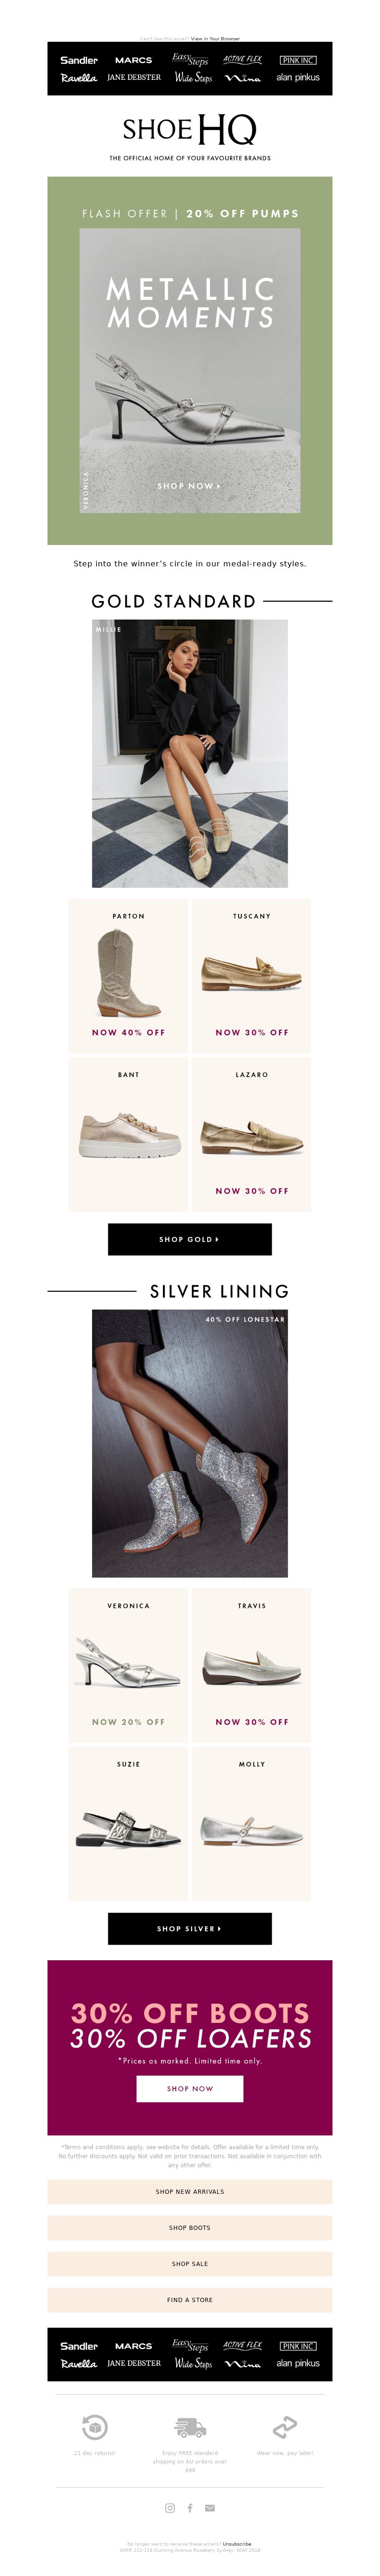The height and width of the screenshot is (2576, 380).
Task: Open the FIND A STORE link bar
Action: [190, 2299]
